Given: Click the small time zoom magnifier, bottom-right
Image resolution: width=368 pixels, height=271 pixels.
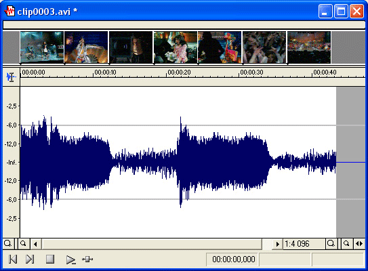Looking at the screenshot, I should [x=346, y=244].
